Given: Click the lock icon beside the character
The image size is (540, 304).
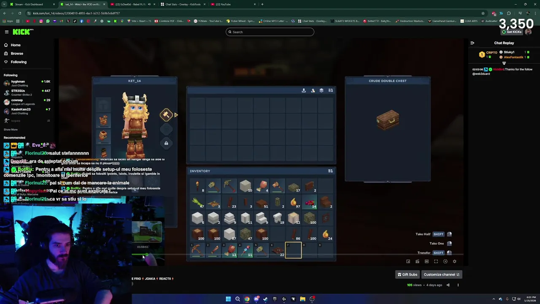Looking at the screenshot, I should (166, 143).
